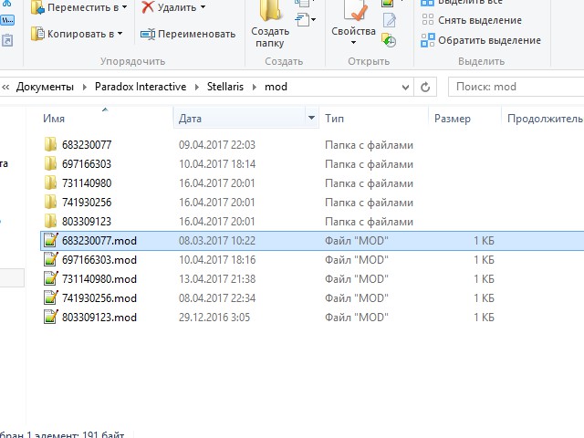The image size is (584, 438).
Task: Click the red X Удалить delete icon
Action: tap(148, 7)
